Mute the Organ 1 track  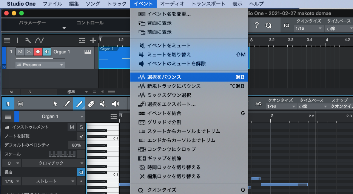[x=20, y=52]
